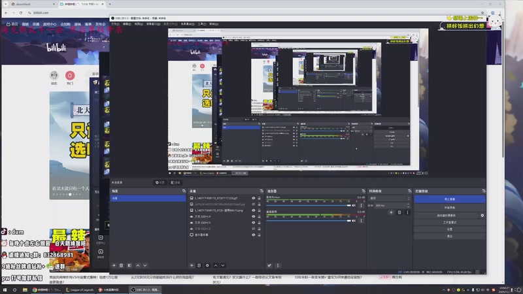Open source properties gear icon

[207, 265]
